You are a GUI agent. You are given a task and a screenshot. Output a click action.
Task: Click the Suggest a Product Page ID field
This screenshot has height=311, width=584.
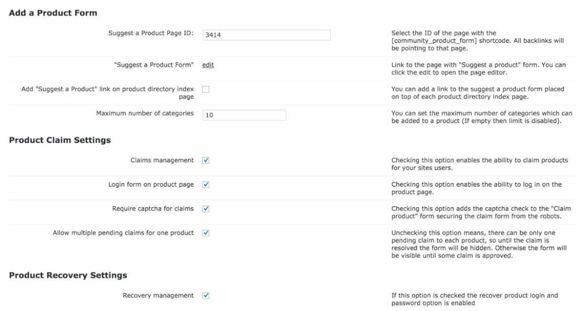pyautogui.click(x=266, y=35)
